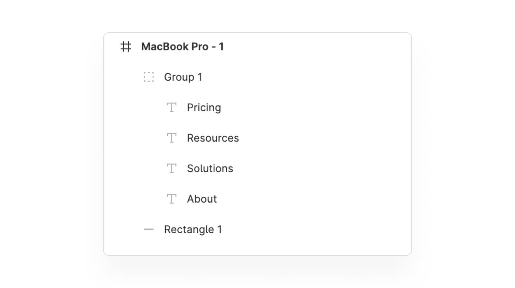This screenshot has width=515, height=288.
Task: Select the Resources text layer name
Action: tap(213, 138)
